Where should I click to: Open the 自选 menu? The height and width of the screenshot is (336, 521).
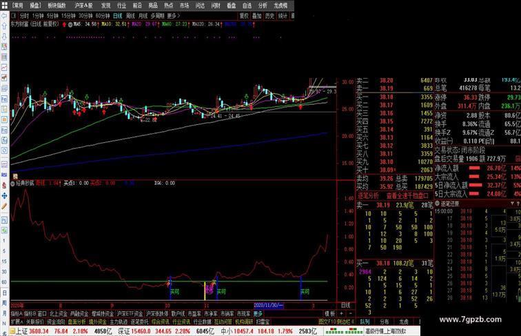[247, 6]
